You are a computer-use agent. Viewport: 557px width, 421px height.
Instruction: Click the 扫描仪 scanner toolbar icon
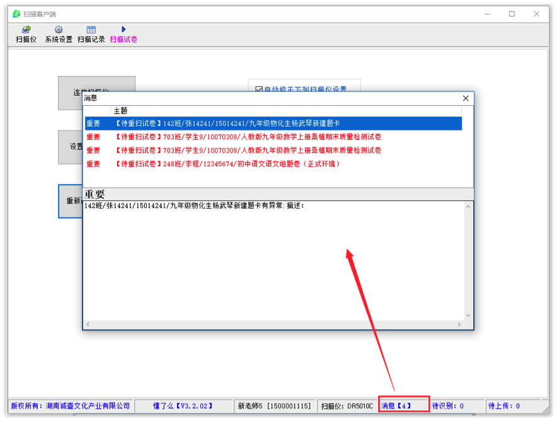pyautogui.click(x=26, y=30)
